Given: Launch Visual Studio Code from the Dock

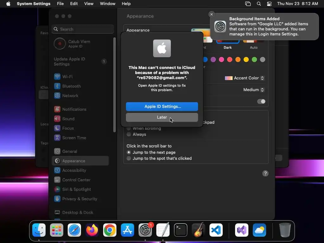Looking at the screenshot, I should [216, 230].
